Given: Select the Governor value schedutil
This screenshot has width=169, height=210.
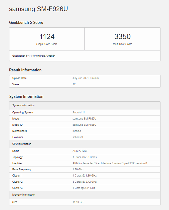Looking at the screenshot, I should (78, 137).
